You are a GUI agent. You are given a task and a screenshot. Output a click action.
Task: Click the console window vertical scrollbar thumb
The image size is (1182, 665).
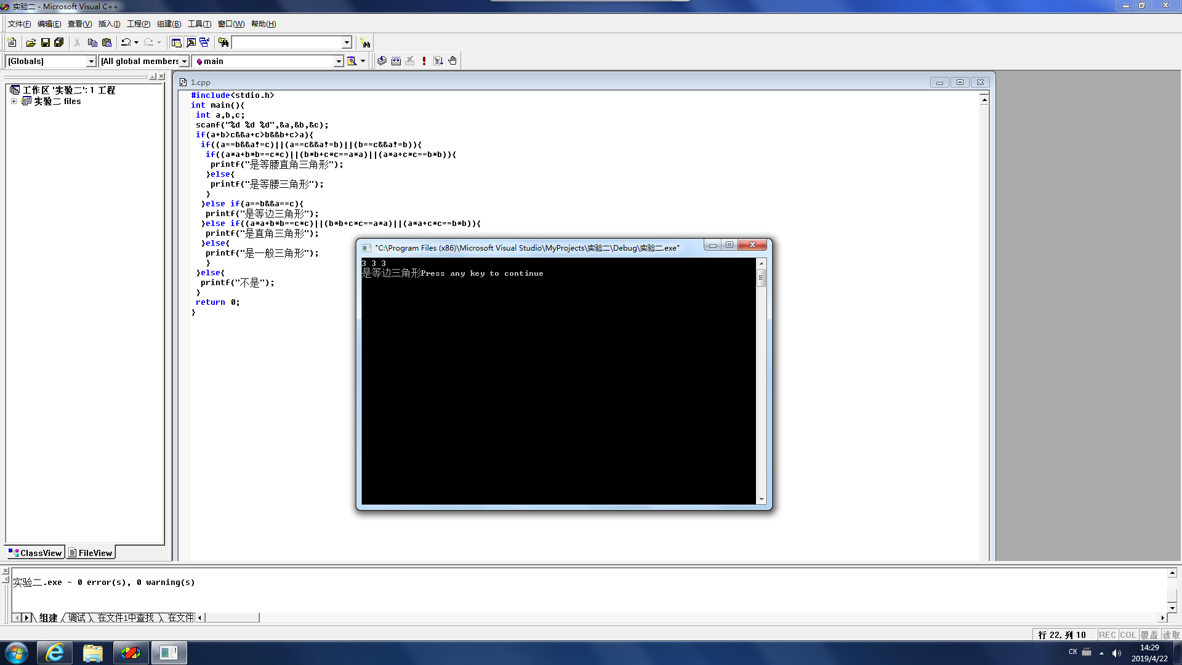(x=762, y=278)
